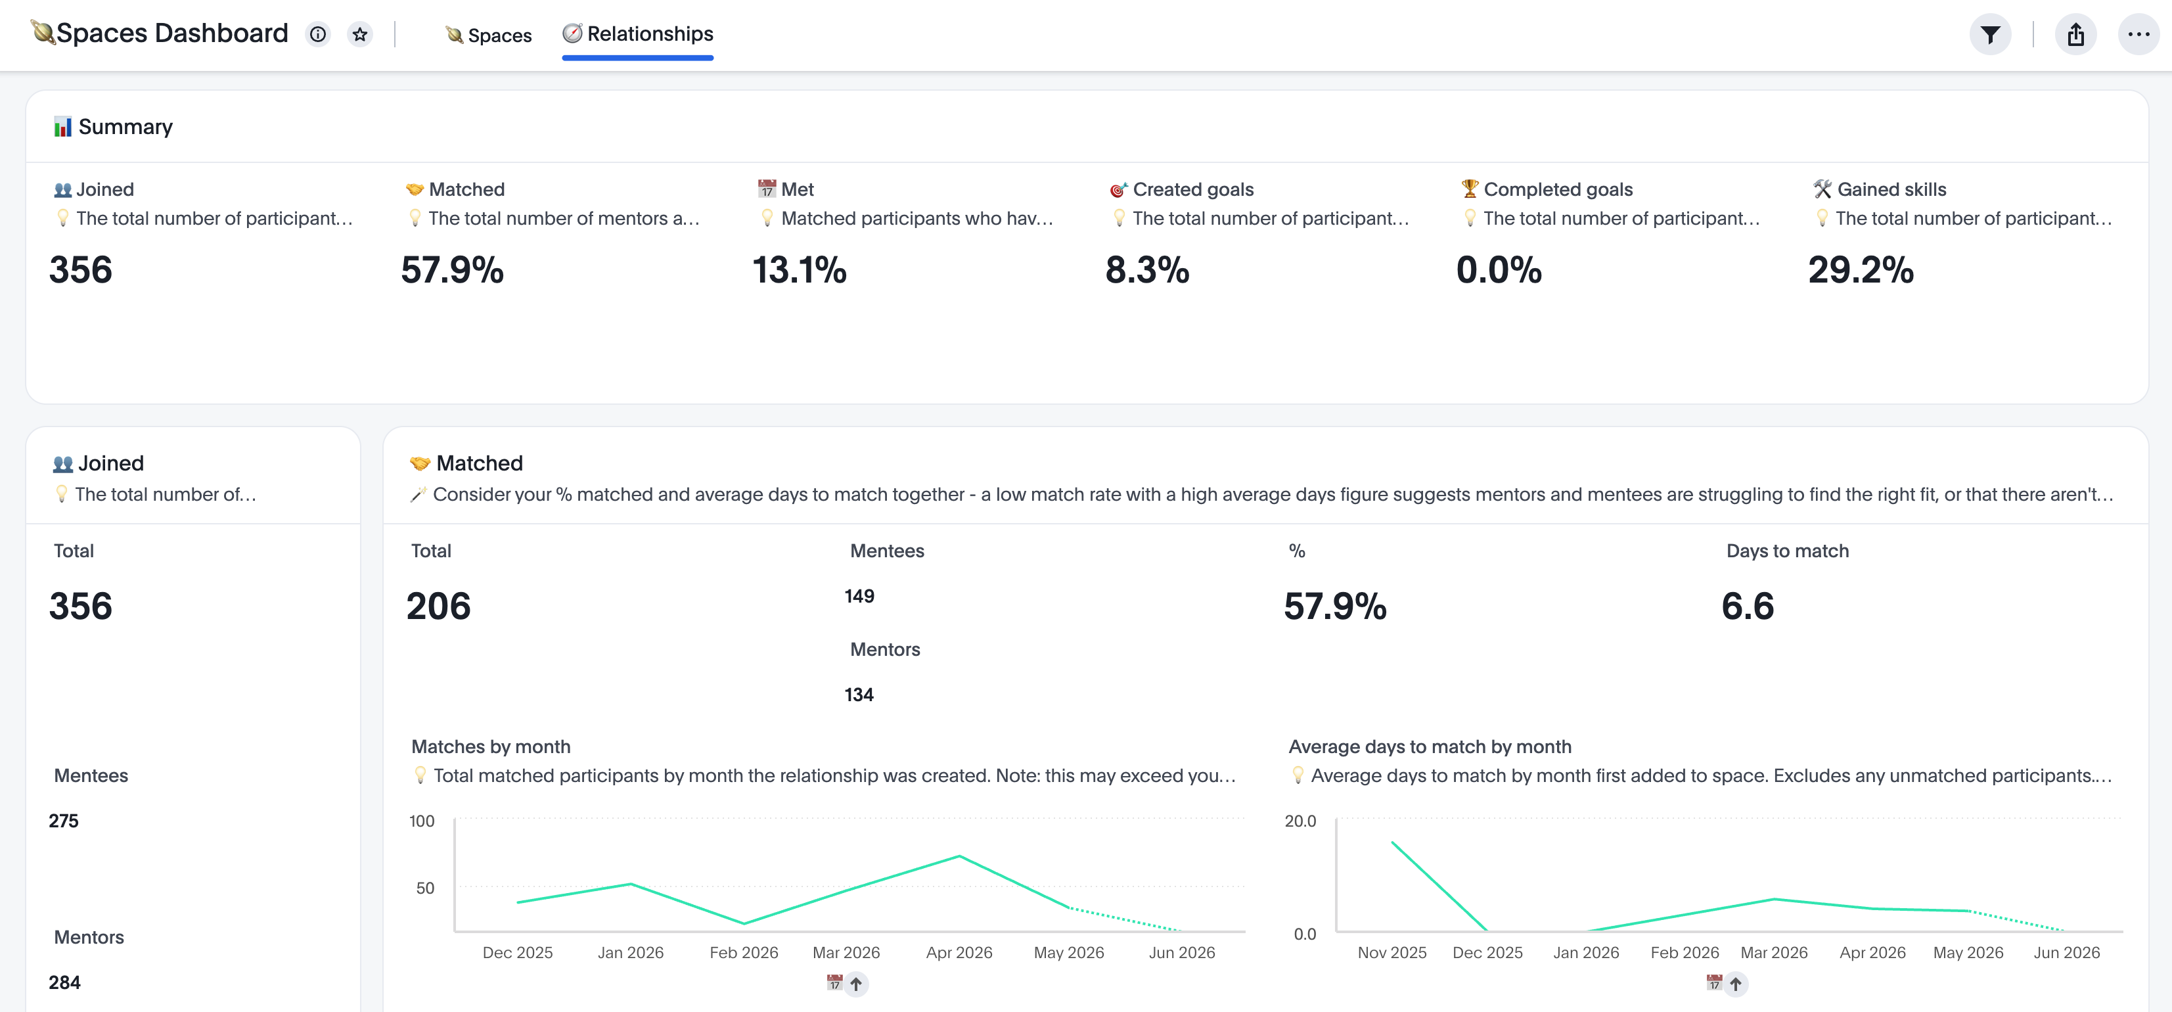Toggle sort arrow under Average days chart
This screenshot has height=1012, width=2172.
click(x=1735, y=984)
